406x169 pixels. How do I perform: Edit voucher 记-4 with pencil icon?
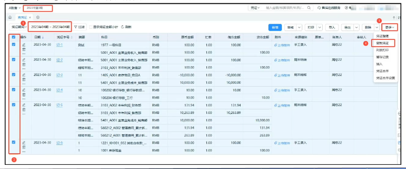(24, 90)
